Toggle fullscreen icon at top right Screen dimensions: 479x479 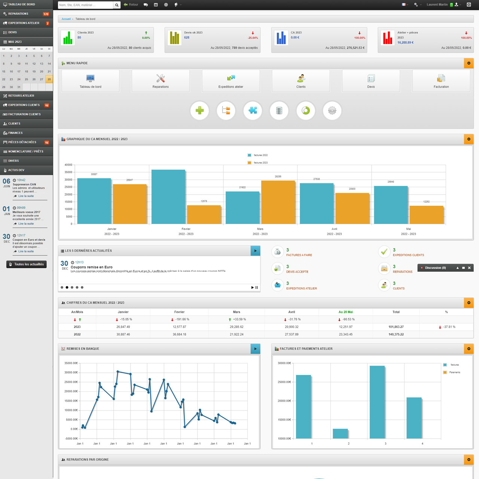tap(469, 5)
